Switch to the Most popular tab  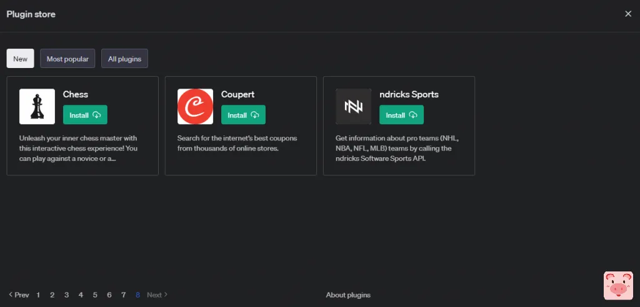pos(67,59)
